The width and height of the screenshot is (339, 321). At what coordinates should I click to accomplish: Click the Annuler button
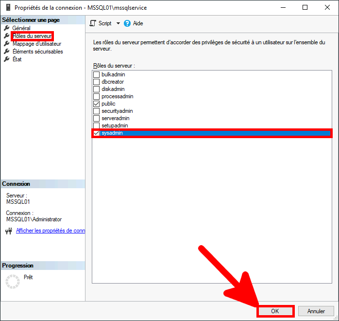pos(316,311)
